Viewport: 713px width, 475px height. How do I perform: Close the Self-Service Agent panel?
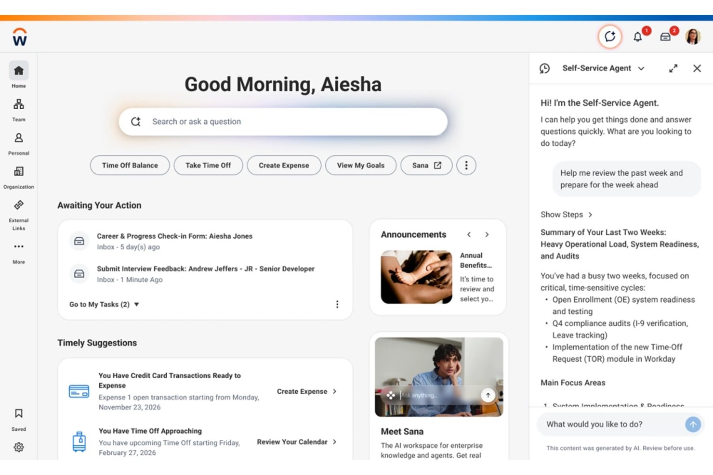tap(697, 68)
